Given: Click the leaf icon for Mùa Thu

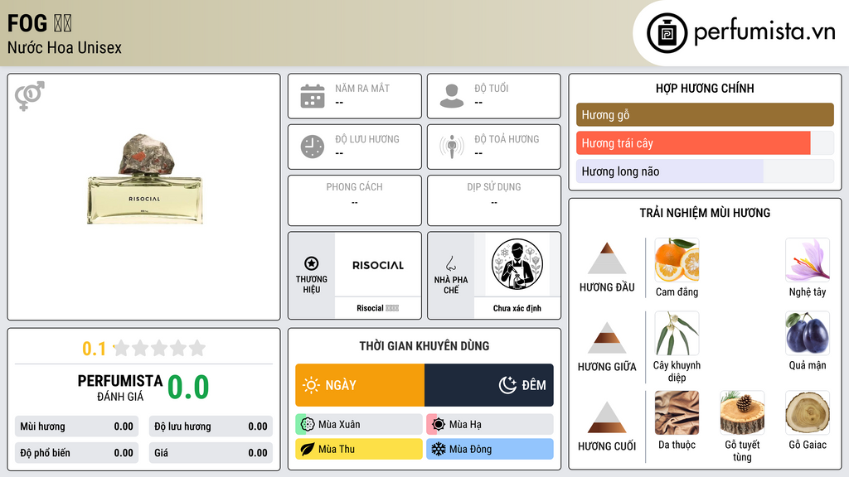Looking at the screenshot, I should click(308, 449).
